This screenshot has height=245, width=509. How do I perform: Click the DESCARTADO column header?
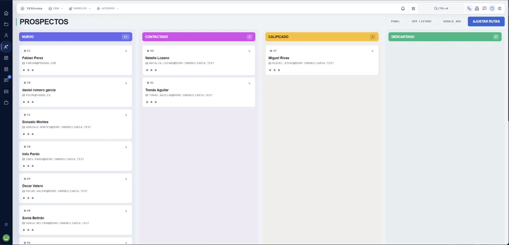click(x=445, y=37)
